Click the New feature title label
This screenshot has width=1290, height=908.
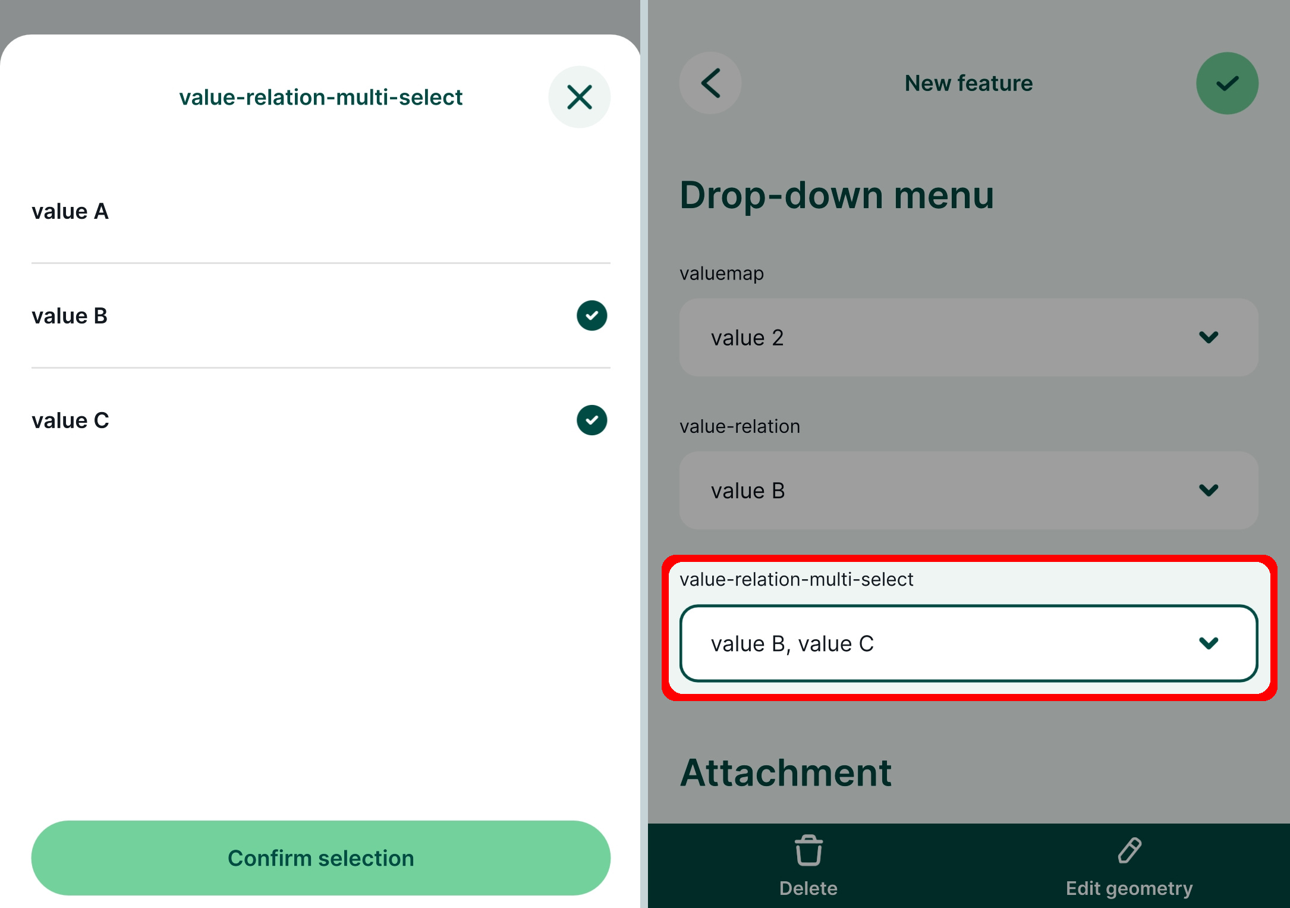click(x=969, y=83)
